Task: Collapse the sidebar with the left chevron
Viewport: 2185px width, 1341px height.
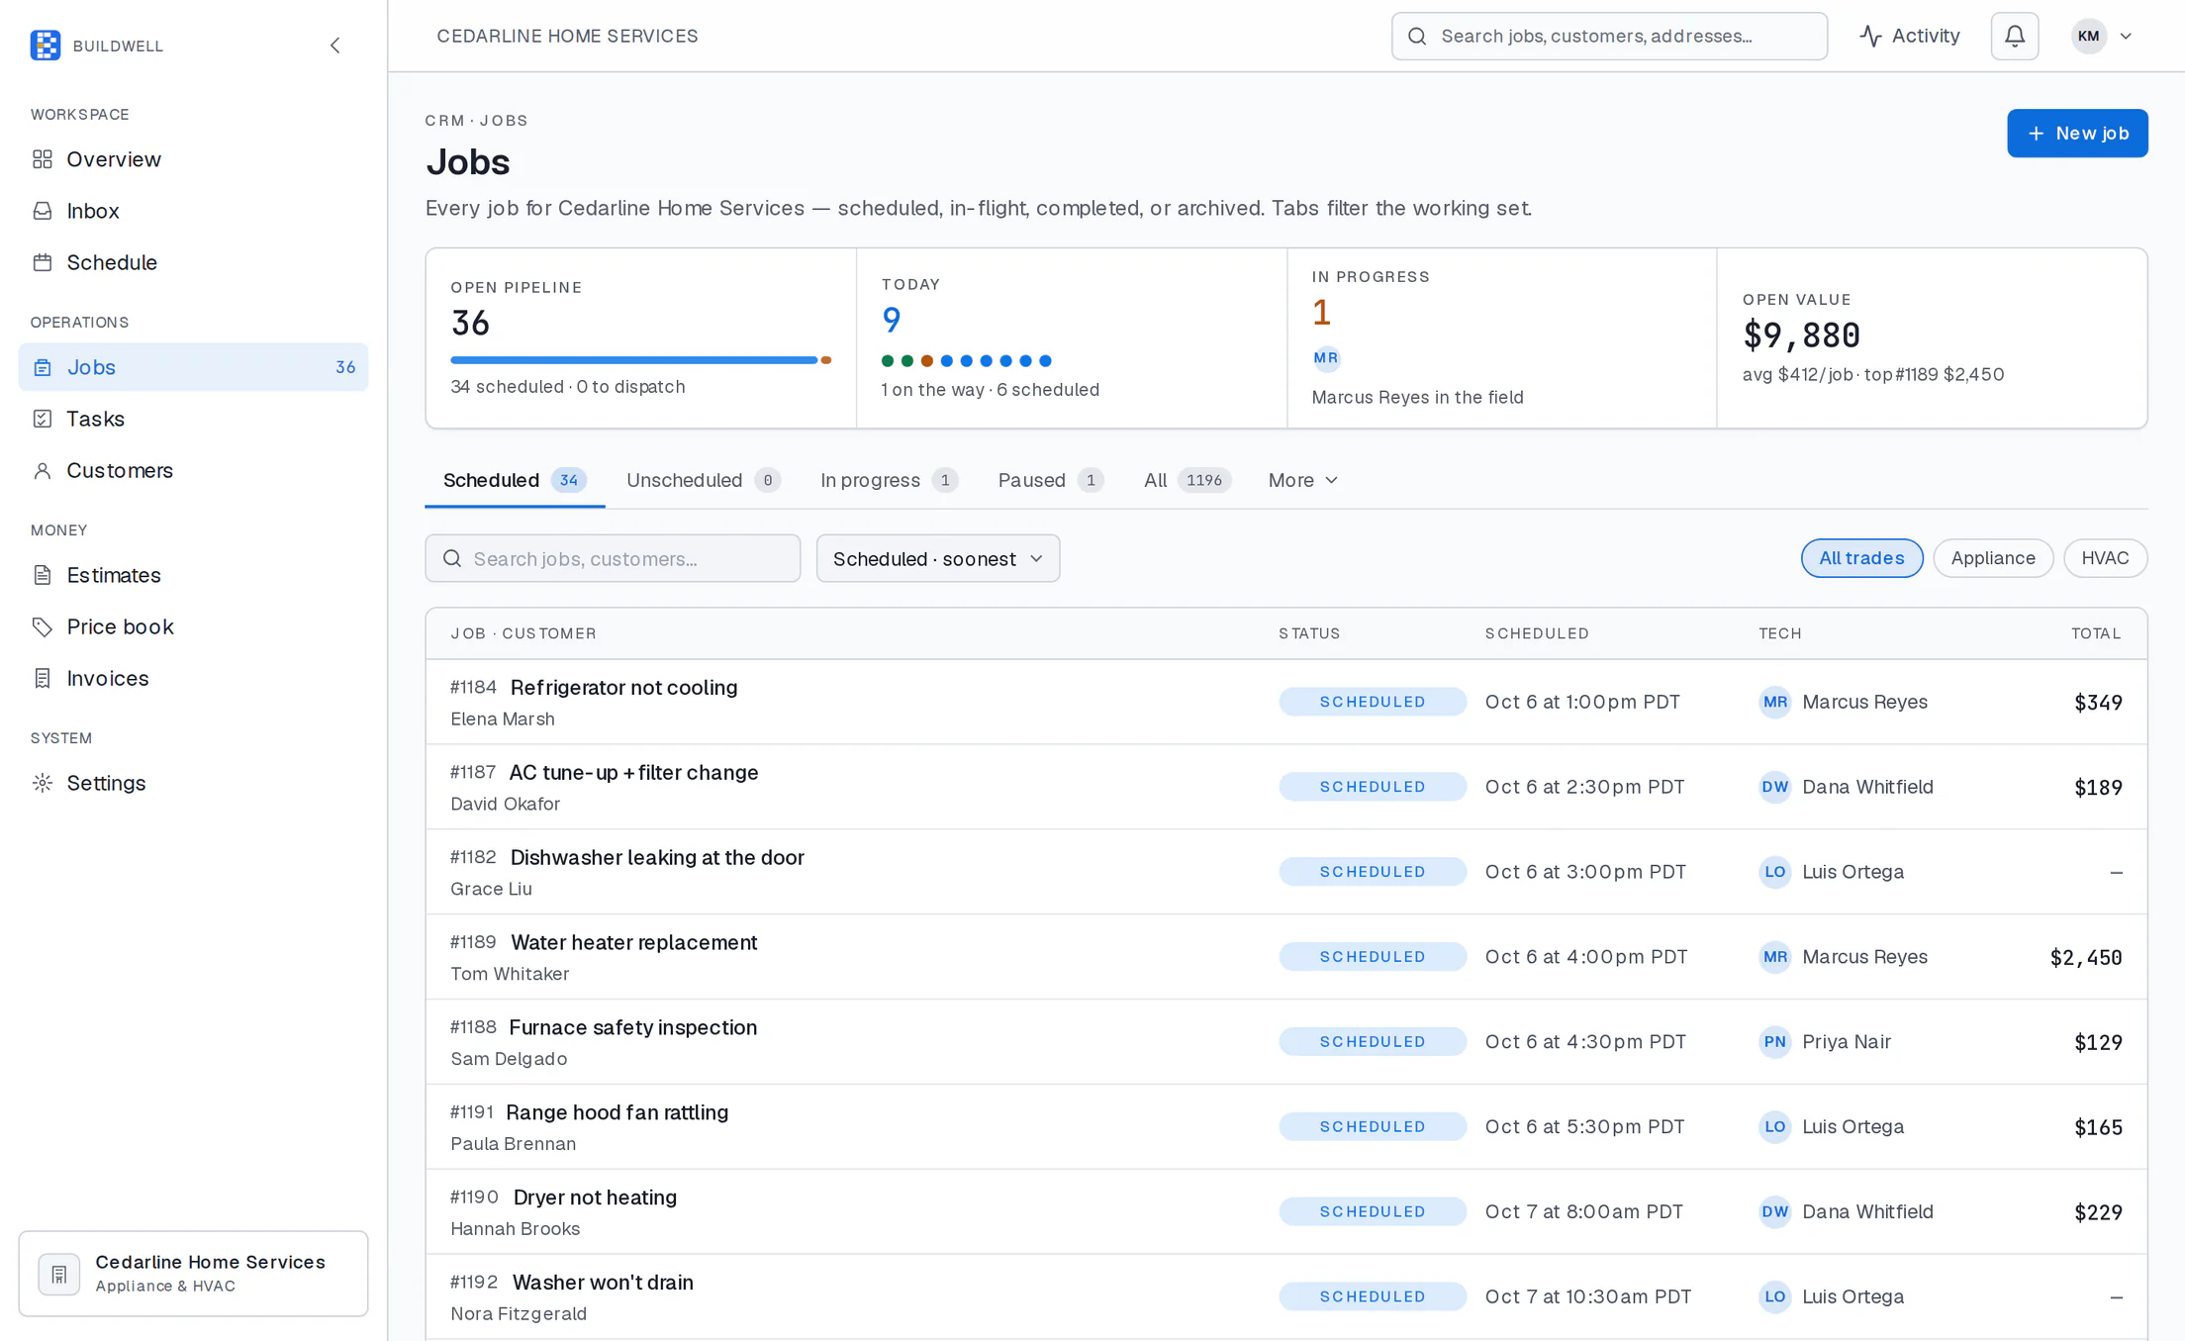Action: 335,46
